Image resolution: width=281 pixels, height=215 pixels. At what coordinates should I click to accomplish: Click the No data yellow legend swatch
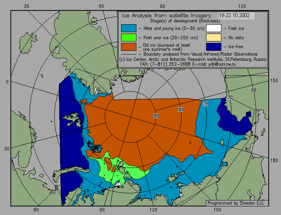pyautogui.click(x=214, y=37)
